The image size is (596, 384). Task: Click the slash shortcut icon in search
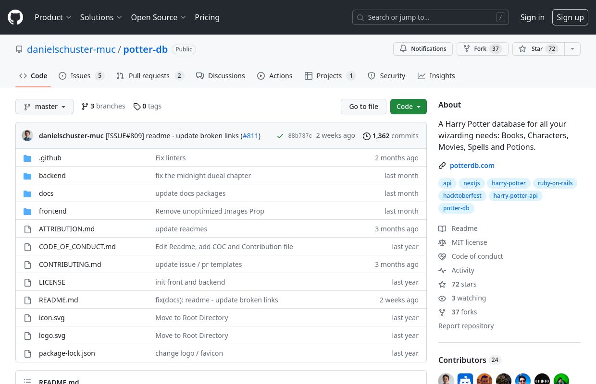(500, 17)
